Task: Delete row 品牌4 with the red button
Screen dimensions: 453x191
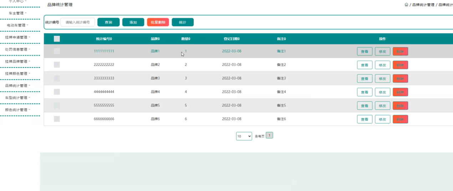Action: coord(400,92)
